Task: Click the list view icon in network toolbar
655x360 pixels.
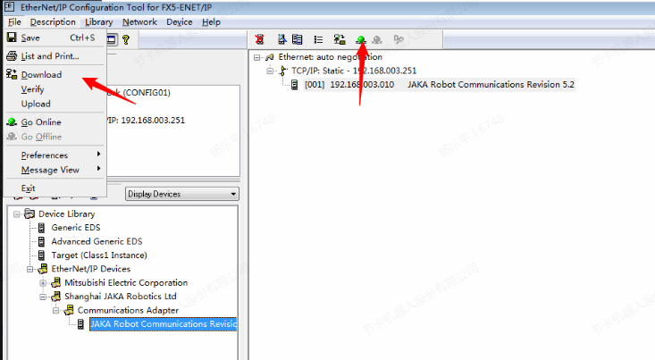Action: pos(320,39)
